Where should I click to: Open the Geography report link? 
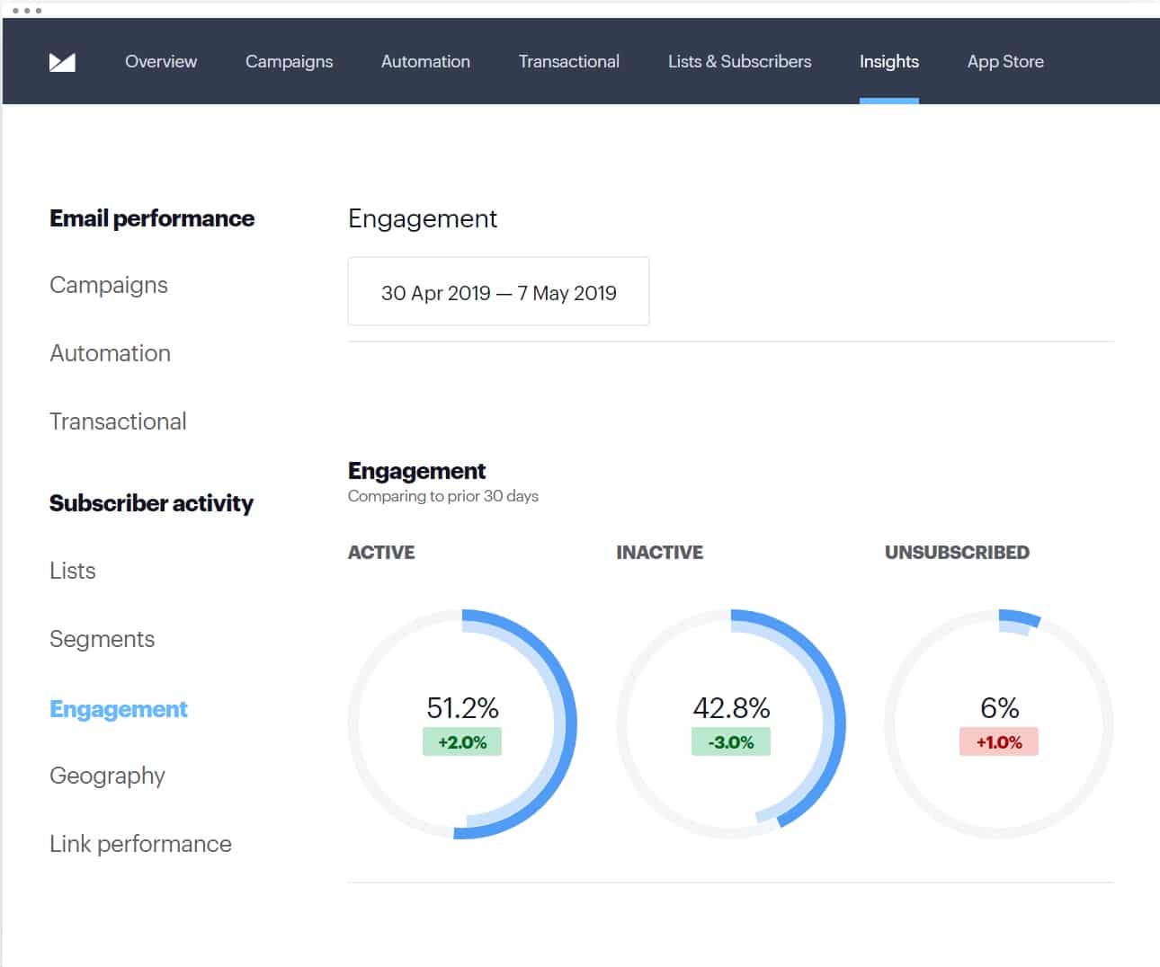click(x=107, y=776)
